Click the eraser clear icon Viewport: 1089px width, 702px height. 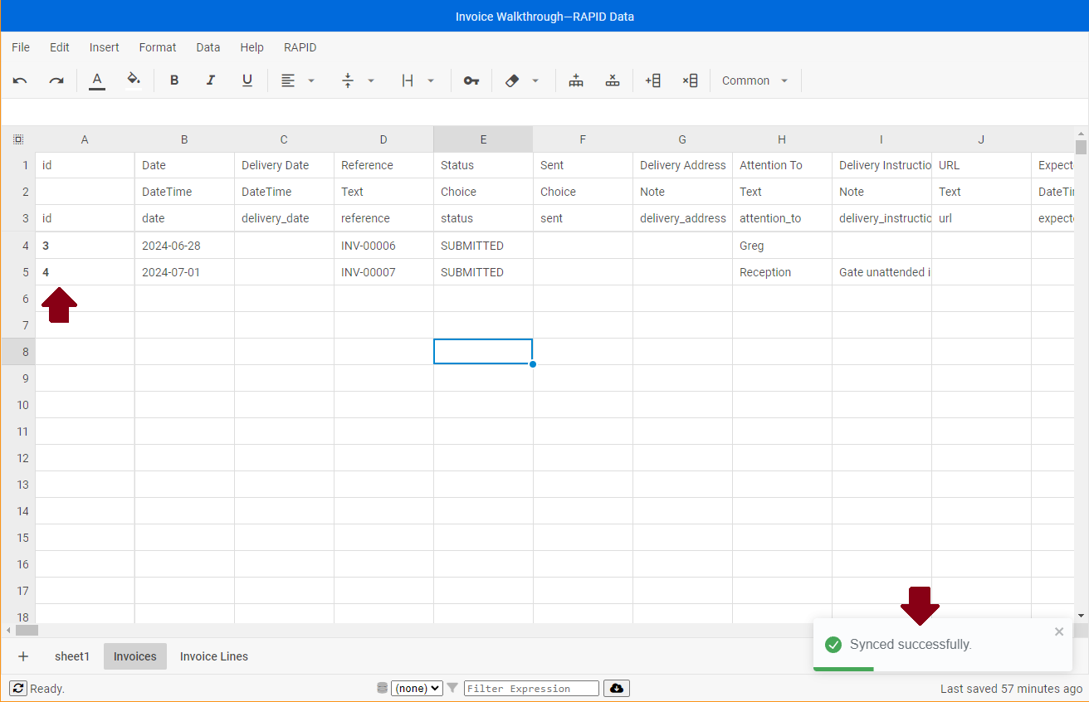[512, 80]
